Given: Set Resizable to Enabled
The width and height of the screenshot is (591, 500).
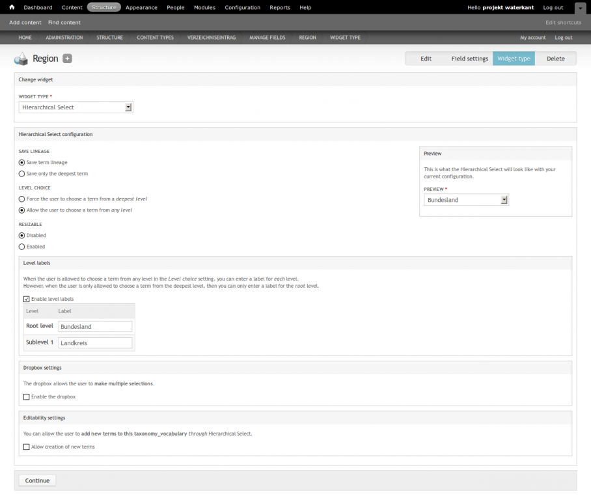Looking at the screenshot, I should pos(22,247).
